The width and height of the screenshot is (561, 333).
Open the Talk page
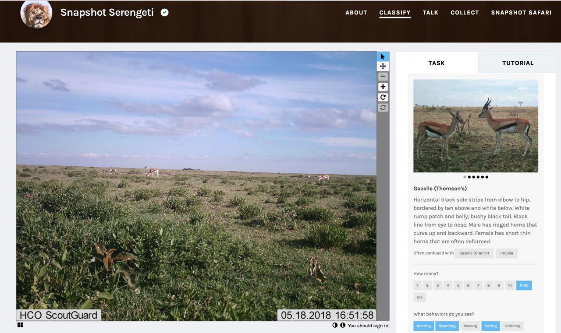[430, 13]
